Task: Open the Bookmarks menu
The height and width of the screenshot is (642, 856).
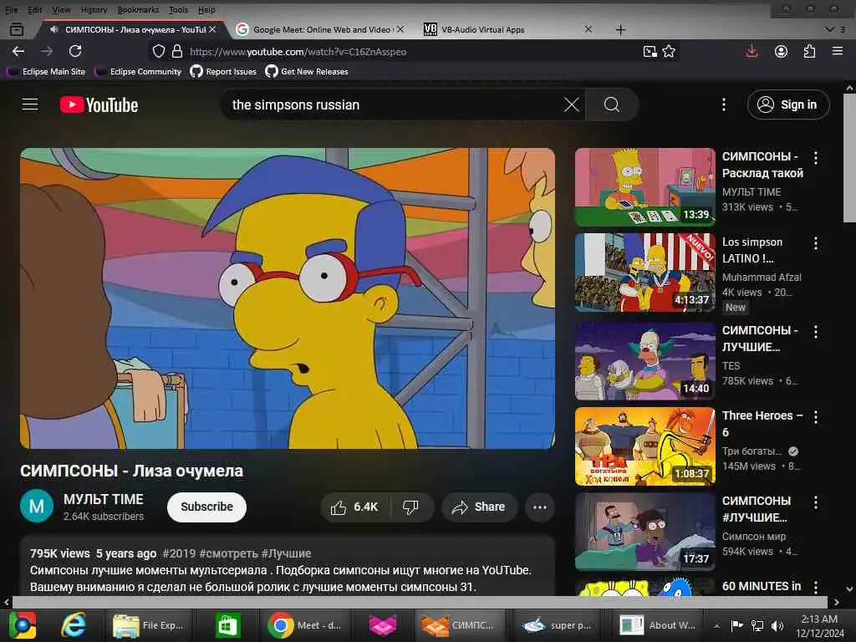Action: [138, 10]
